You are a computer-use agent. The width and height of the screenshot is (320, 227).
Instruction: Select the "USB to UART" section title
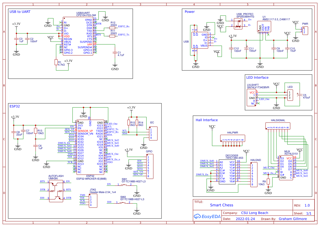pyautogui.click(x=20, y=12)
